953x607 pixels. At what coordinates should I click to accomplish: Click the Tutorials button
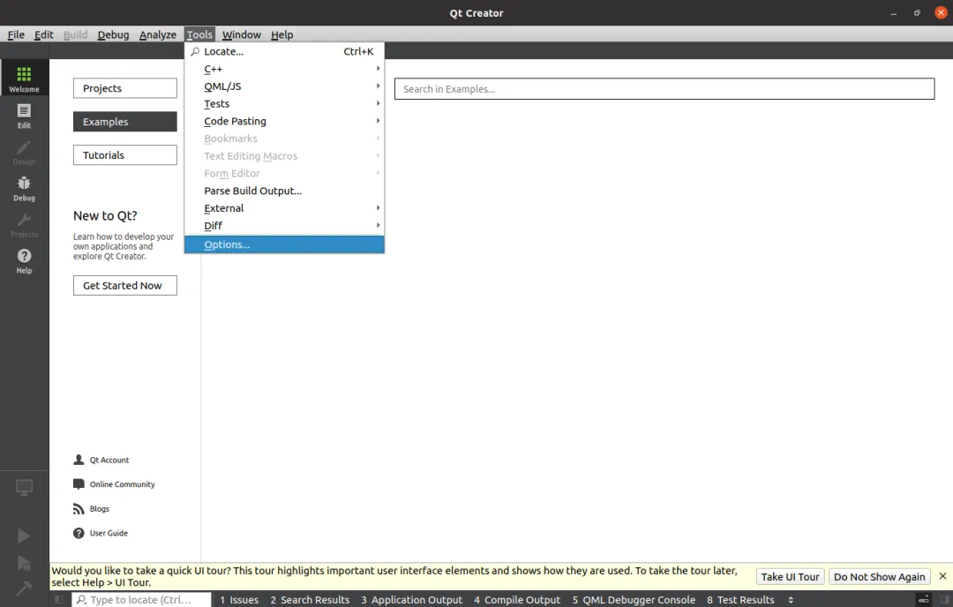pyautogui.click(x=125, y=155)
